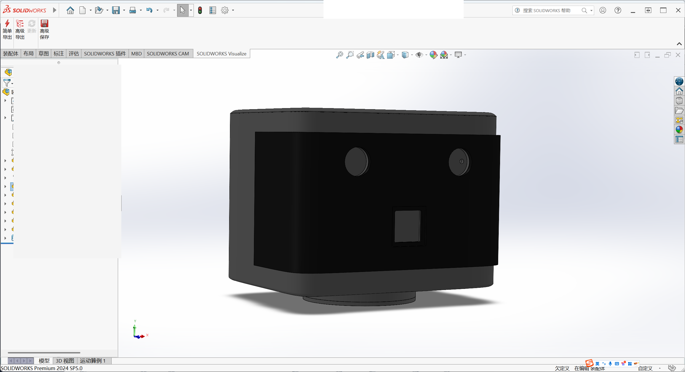Open Custom Properties task pane icon
This screenshot has height=372, width=685.
(x=679, y=139)
